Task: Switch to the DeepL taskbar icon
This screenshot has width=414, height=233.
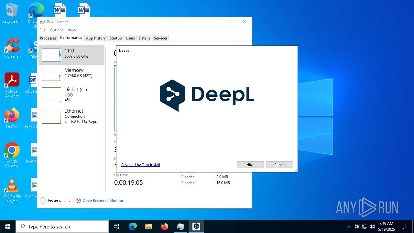Action: click(196, 227)
